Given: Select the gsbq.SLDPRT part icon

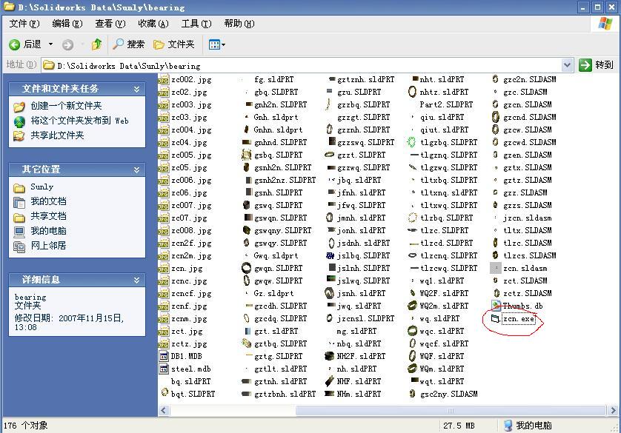Looking at the screenshot, I should click(x=246, y=155).
